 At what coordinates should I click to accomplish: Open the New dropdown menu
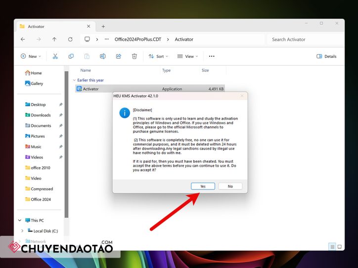tap(31, 56)
